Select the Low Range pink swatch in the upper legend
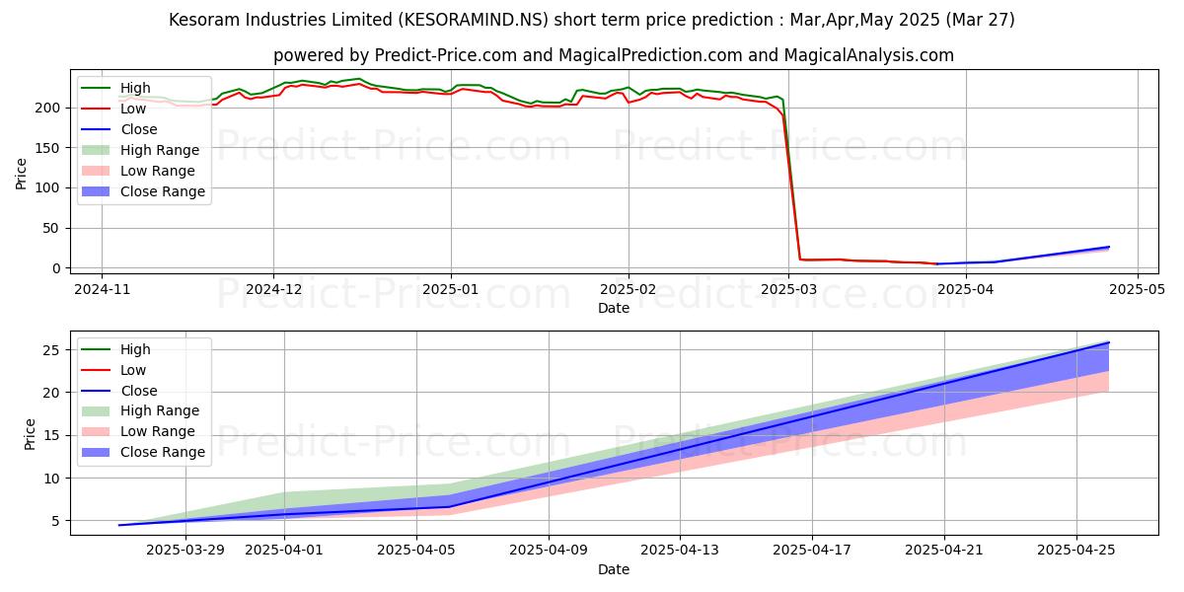Image resolution: width=1184 pixels, height=592 pixels. (x=98, y=171)
